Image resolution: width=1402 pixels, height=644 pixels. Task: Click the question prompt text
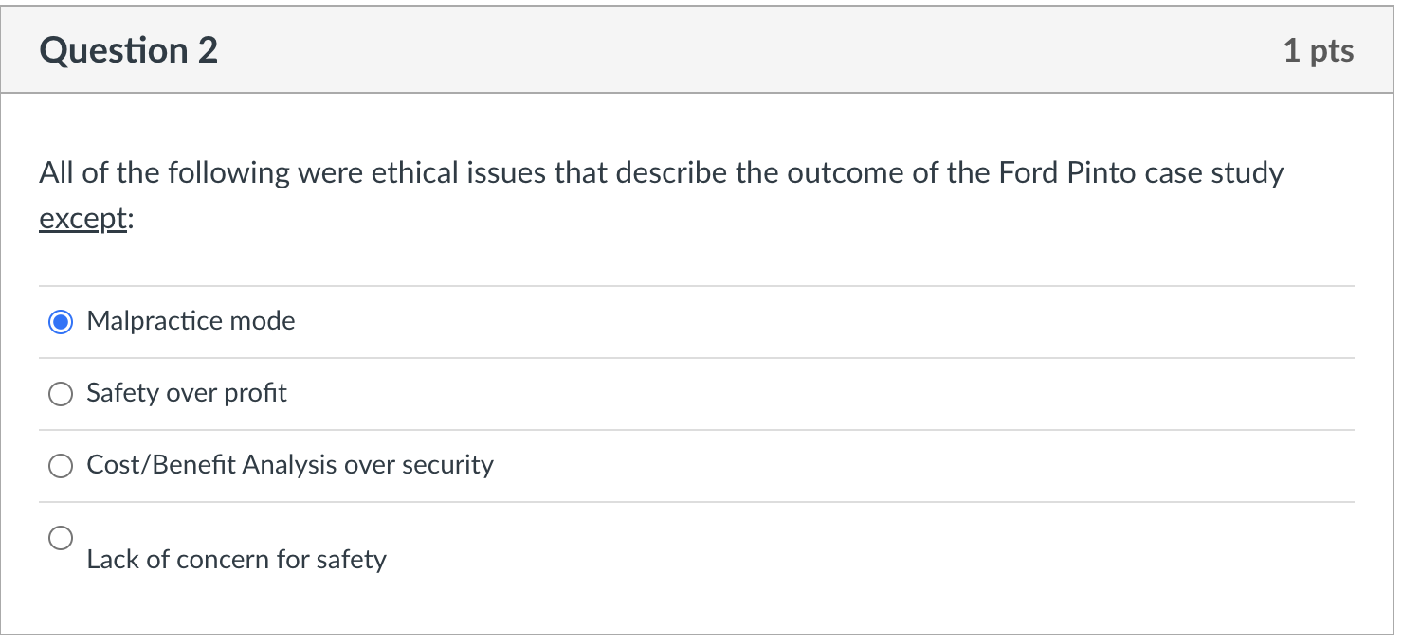coord(661,172)
